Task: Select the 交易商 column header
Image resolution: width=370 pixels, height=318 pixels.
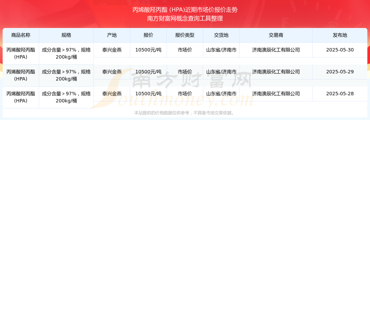Action: [276, 35]
